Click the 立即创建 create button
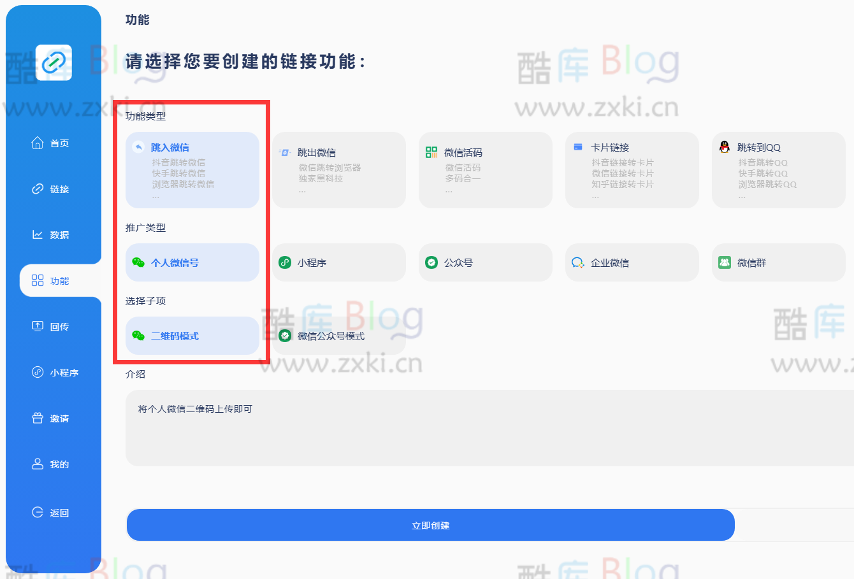Image resolution: width=854 pixels, height=579 pixels. point(431,525)
